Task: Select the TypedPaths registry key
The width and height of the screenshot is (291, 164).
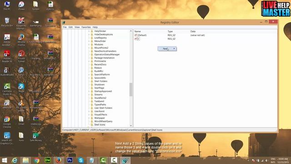Action: (x=100, y=105)
